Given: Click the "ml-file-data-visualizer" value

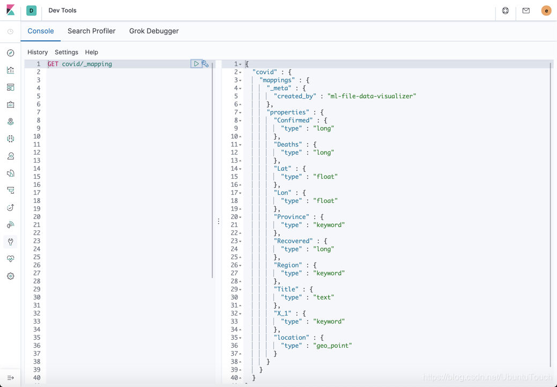Looking at the screenshot, I should [372, 96].
